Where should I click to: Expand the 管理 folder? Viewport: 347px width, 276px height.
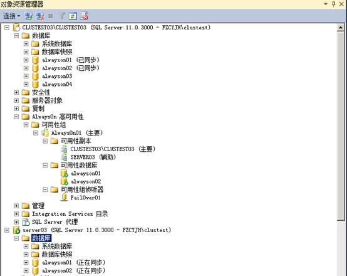click(16, 206)
